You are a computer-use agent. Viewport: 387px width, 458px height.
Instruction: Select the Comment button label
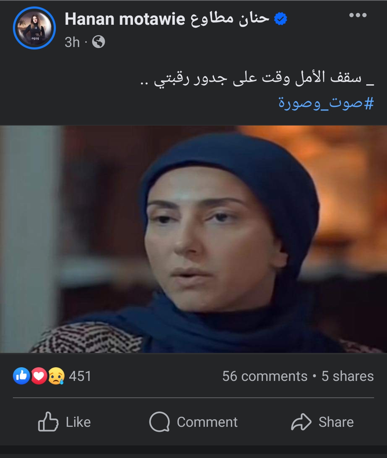tap(207, 422)
